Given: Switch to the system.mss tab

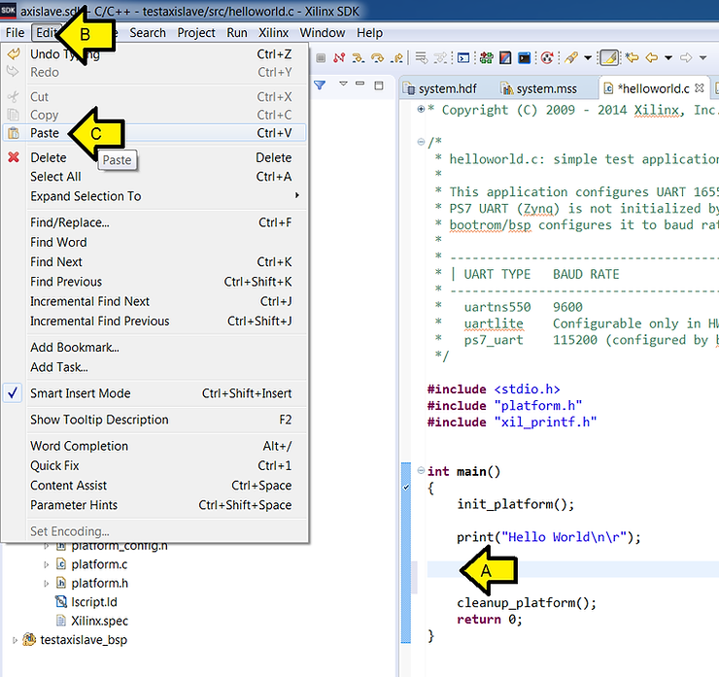Looking at the screenshot, I should click(x=544, y=88).
